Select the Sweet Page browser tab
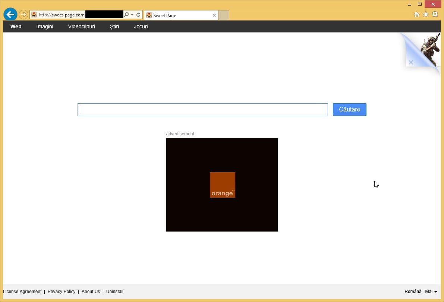 tap(181, 15)
